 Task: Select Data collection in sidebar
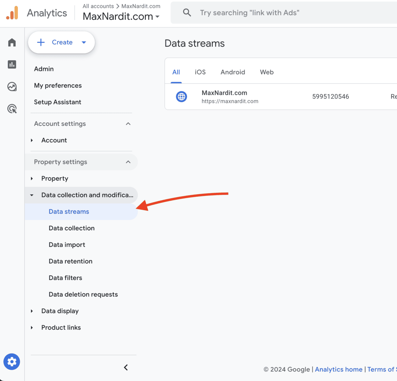coord(71,228)
